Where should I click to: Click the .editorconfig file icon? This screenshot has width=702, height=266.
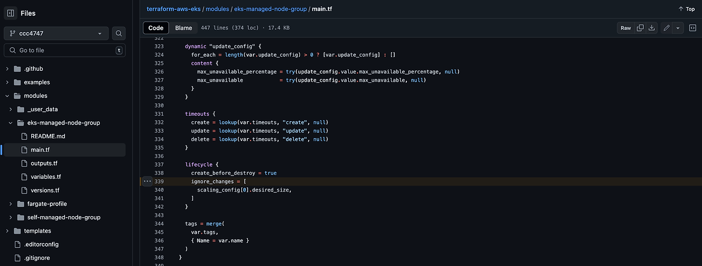(x=17, y=244)
